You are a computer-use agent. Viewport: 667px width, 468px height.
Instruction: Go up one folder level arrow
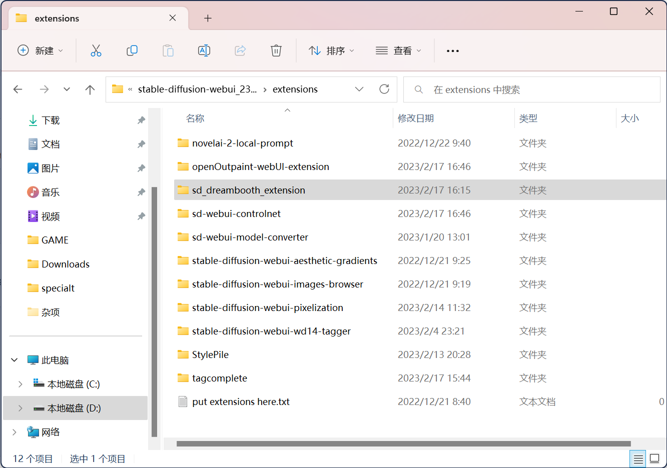(90, 89)
